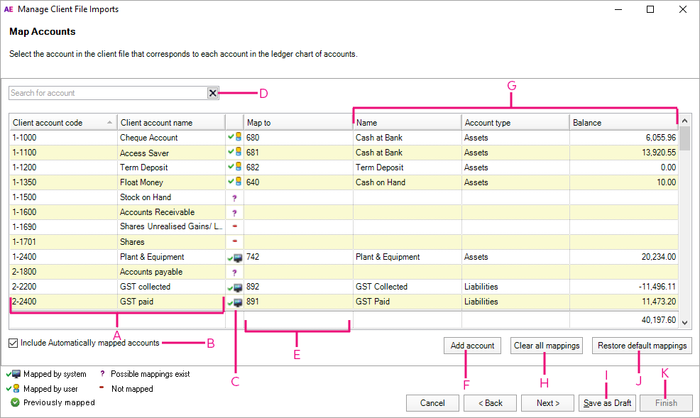Click mapped-by-system icon in GST collected row
Image resolution: width=700 pixels, height=418 pixels.
[x=234, y=287]
